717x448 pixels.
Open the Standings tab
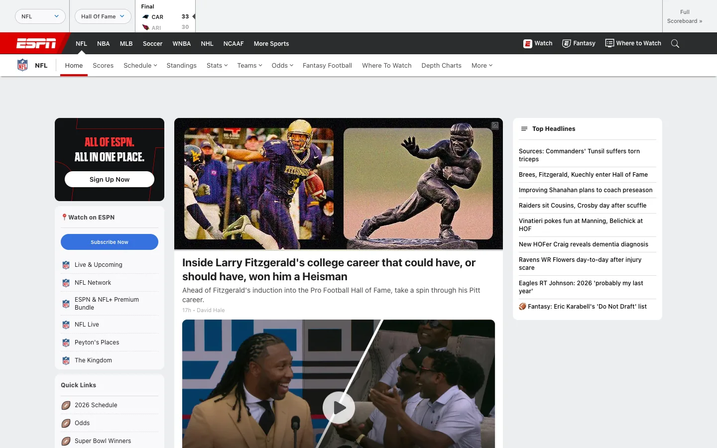tap(181, 65)
